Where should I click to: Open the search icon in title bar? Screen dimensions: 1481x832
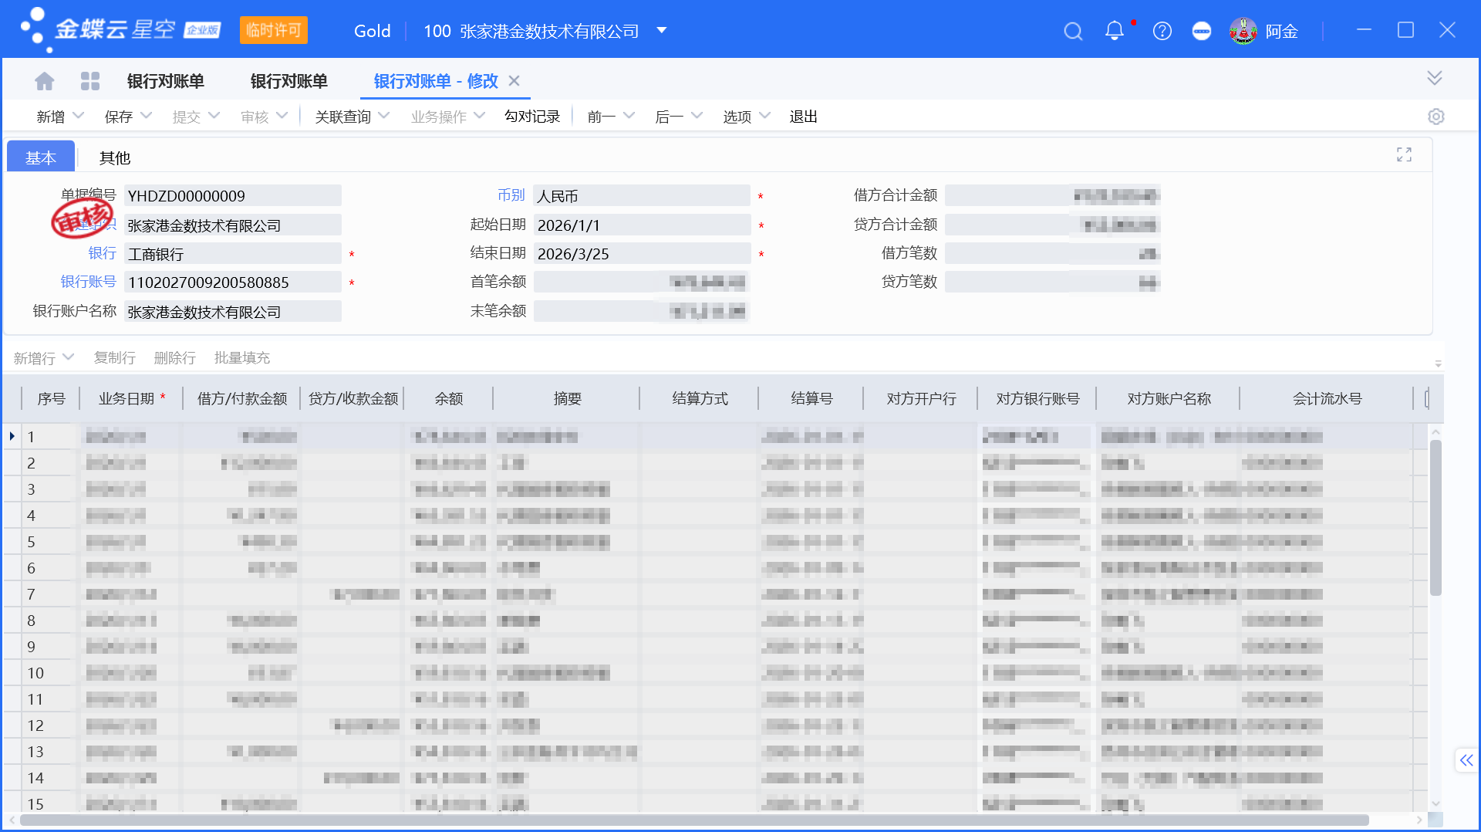point(1073,31)
